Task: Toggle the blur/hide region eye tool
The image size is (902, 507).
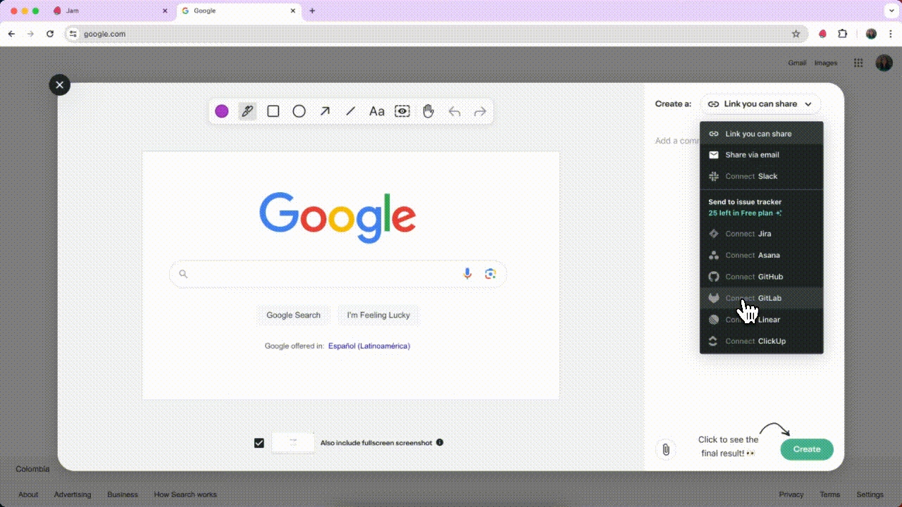Action: (402, 111)
